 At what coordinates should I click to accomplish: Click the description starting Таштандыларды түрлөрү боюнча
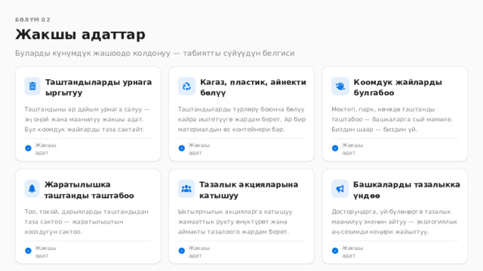pos(241,119)
